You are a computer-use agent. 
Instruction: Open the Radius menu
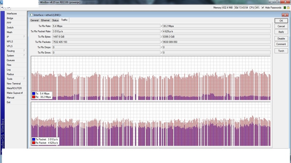pyautogui.click(x=10, y=74)
